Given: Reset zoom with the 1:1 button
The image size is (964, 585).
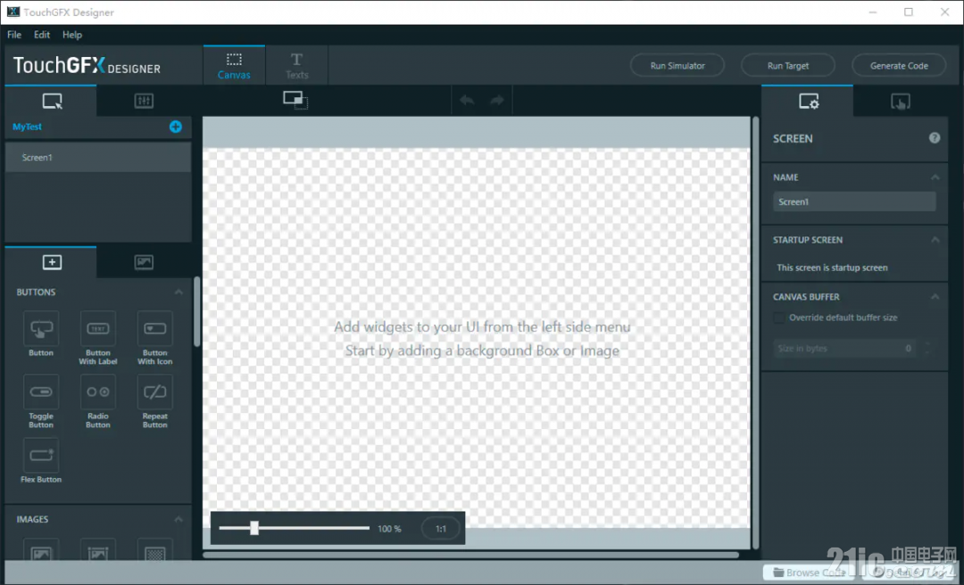Looking at the screenshot, I should [x=441, y=529].
